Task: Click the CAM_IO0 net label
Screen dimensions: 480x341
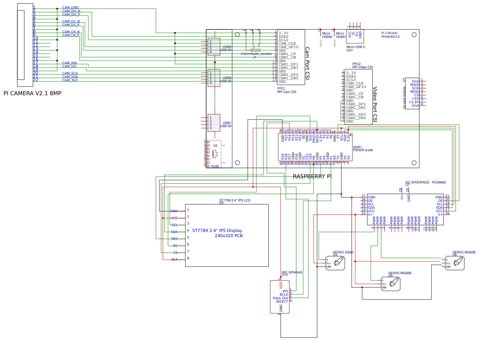Action: coord(70,63)
